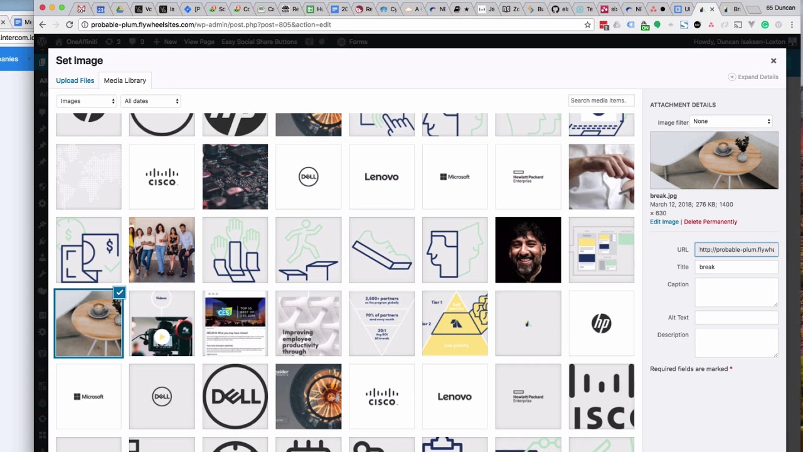This screenshot has height=452, width=803.
Task: Click the Delete Permanently link
Action: point(710,222)
